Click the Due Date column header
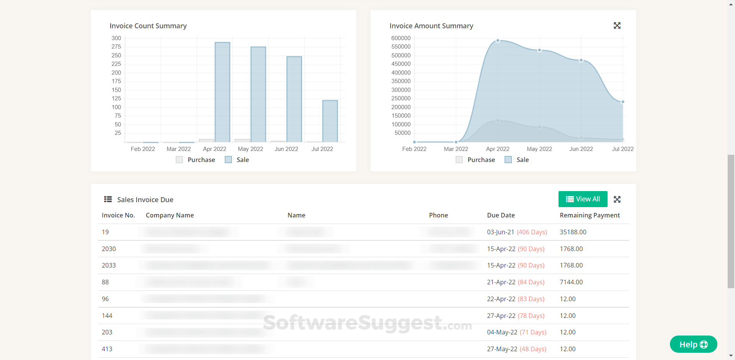The image size is (735, 360). pyautogui.click(x=501, y=215)
